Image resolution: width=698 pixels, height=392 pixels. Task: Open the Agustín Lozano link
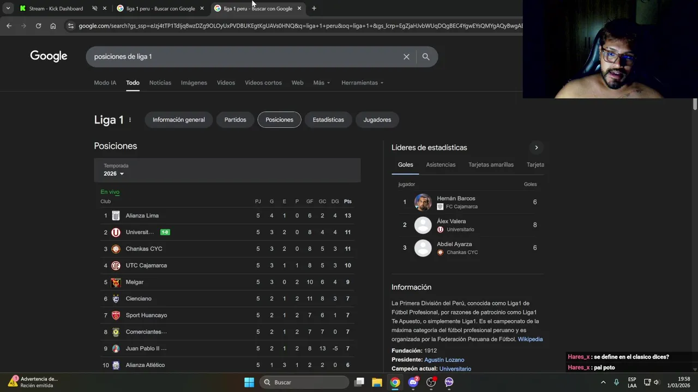click(444, 360)
